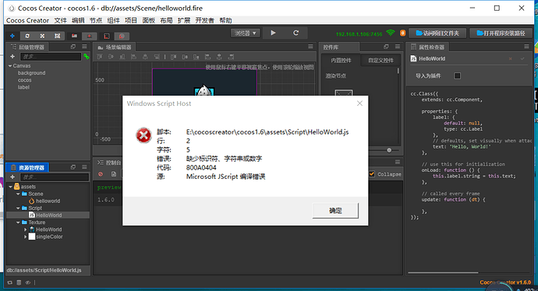
Task: Select the rotate transform tool
Action: tap(27, 36)
